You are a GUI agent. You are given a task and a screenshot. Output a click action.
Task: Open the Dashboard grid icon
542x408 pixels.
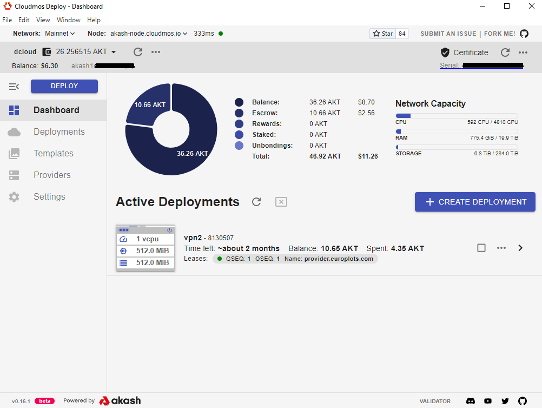click(14, 110)
